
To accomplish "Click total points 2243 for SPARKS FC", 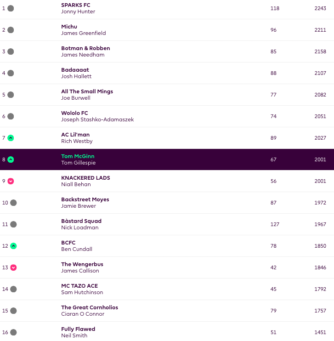I will coord(320,8).
